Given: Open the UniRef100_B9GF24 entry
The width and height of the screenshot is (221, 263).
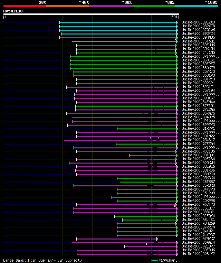Looking at the screenshot, I should [198, 33].
